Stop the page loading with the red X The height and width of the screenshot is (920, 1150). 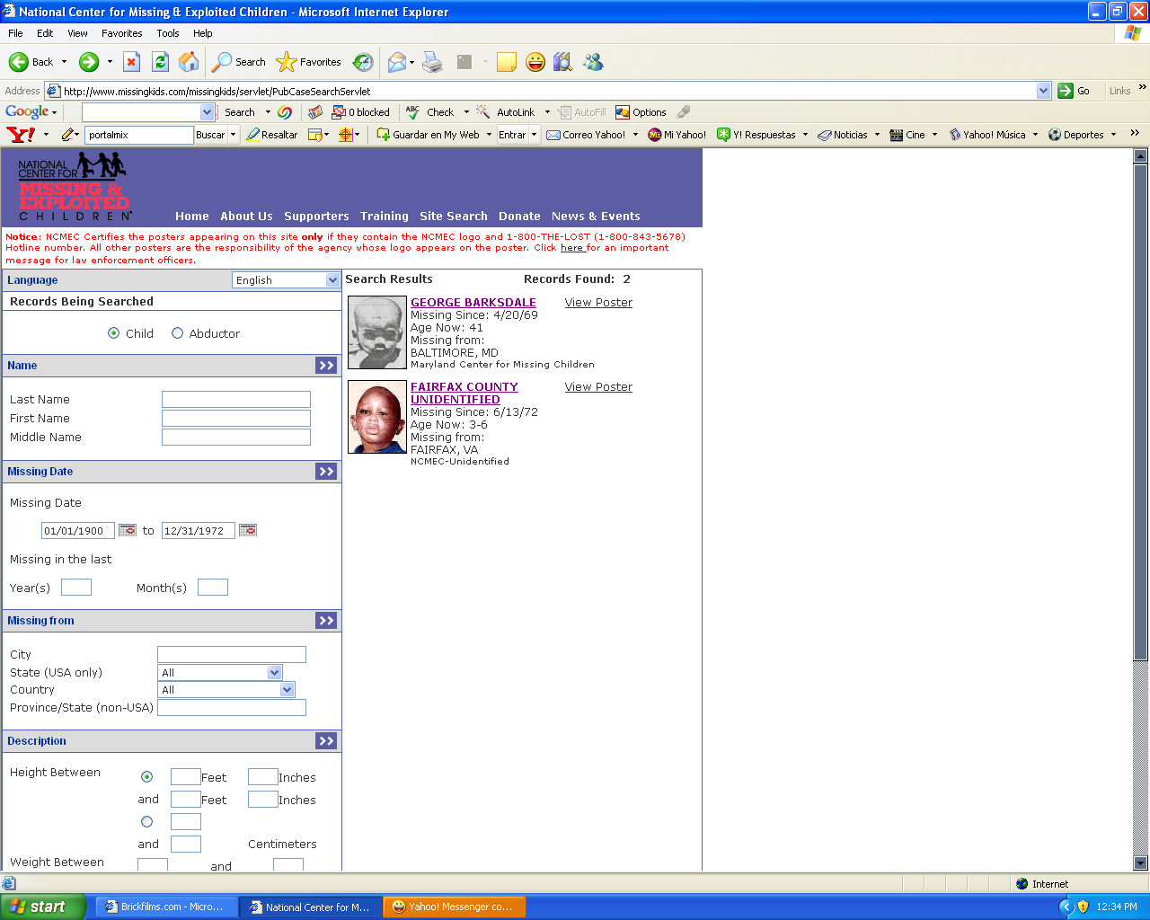(x=131, y=62)
